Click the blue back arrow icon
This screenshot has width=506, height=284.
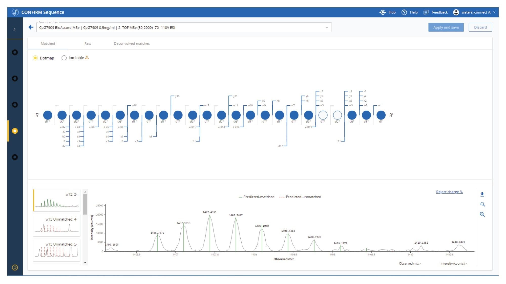31,27
